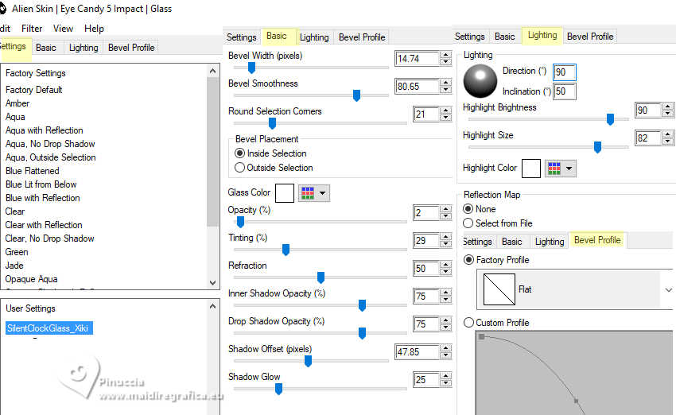Click the Inner Shadow Opacity slider handle
Viewport: 676px width, 415px height.
362,305
